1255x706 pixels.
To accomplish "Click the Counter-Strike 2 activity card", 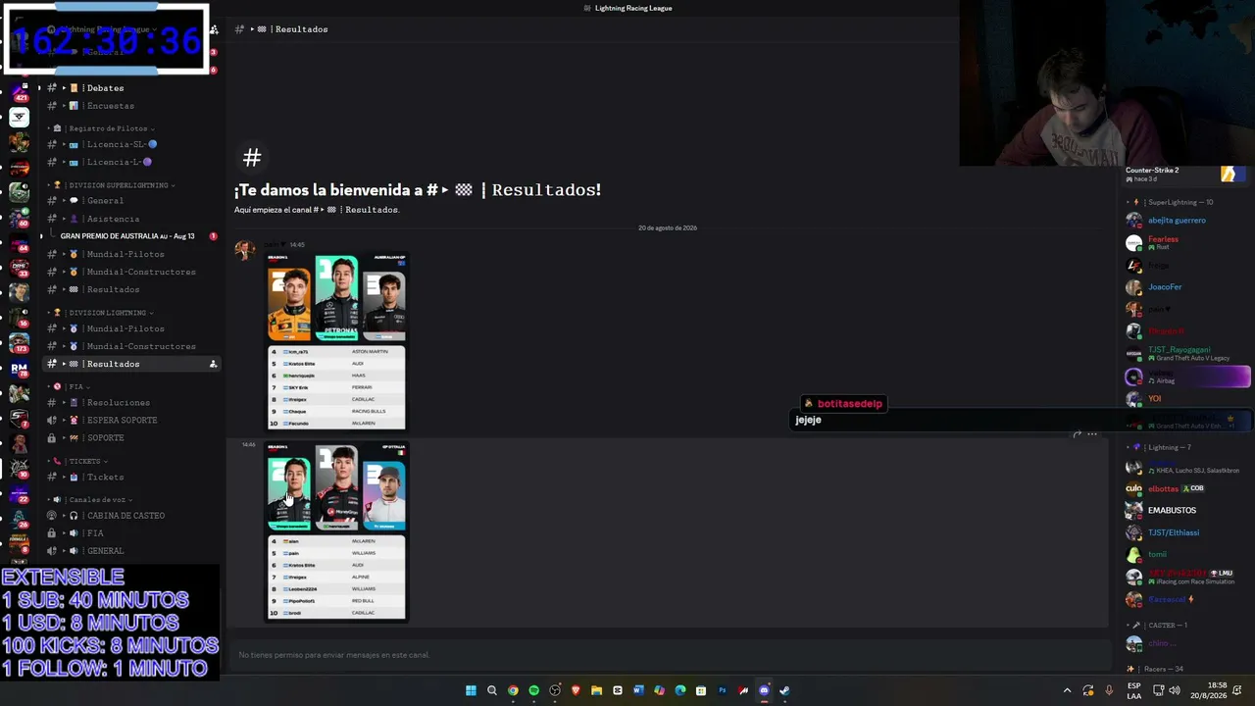I will click(x=1186, y=175).
